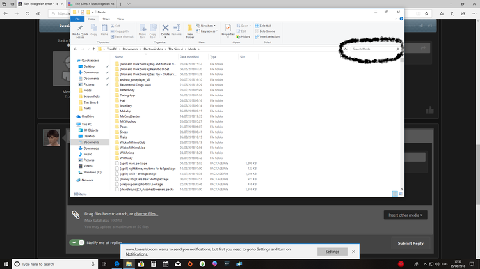
Task: Switch to the View ribbon tab
Action: point(120,19)
